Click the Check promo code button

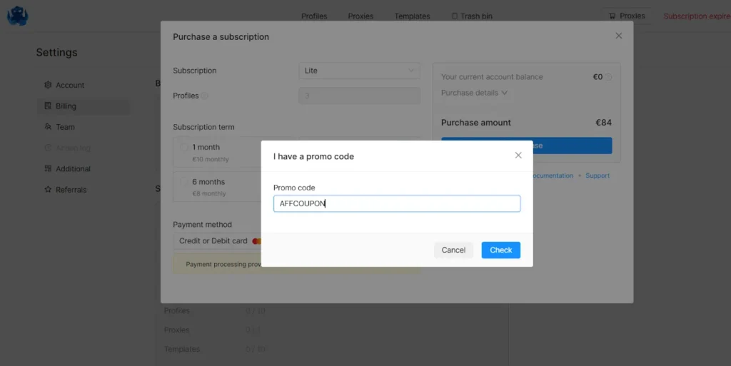tap(500, 250)
